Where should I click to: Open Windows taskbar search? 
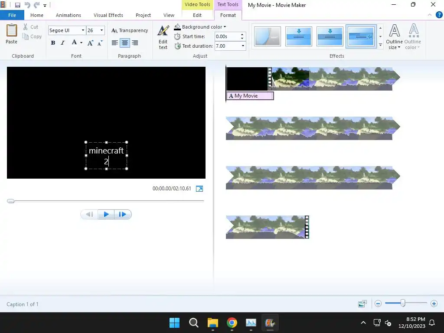tap(194, 323)
